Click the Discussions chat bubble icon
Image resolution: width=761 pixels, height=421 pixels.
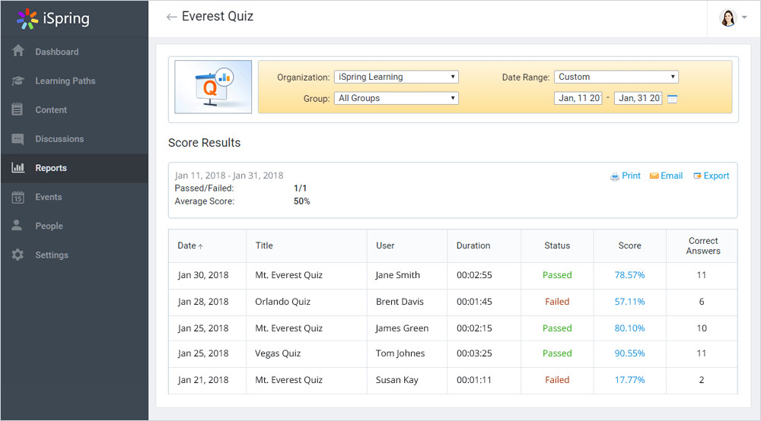pyautogui.click(x=18, y=139)
